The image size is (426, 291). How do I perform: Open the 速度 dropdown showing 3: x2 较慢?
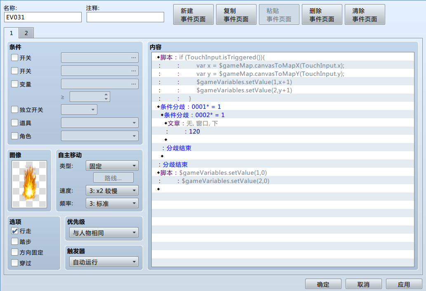coord(112,190)
